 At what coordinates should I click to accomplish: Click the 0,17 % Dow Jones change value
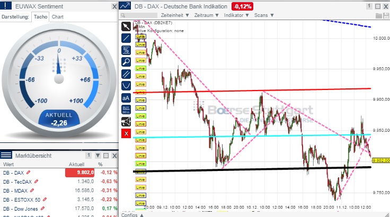coord(110,209)
